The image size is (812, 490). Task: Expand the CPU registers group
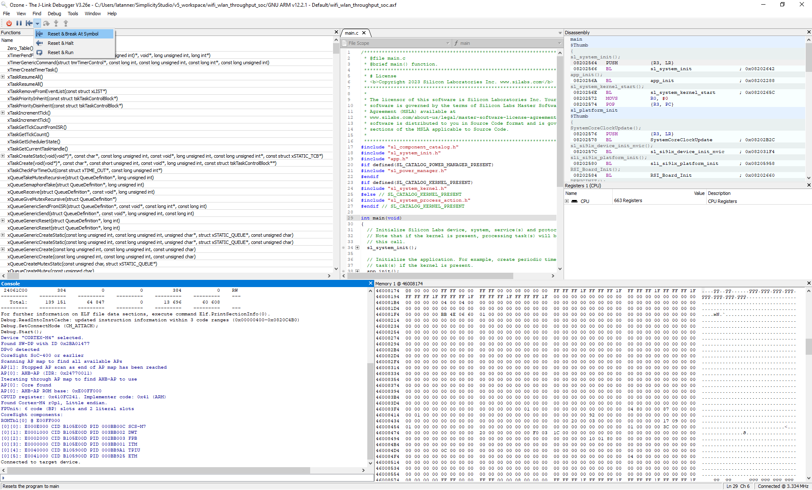(x=567, y=201)
